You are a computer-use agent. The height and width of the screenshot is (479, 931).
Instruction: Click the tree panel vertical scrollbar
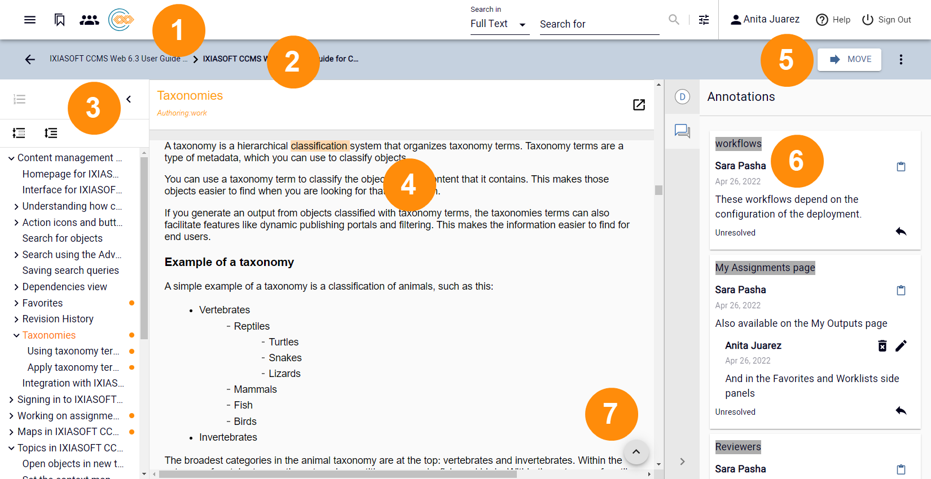click(x=144, y=248)
